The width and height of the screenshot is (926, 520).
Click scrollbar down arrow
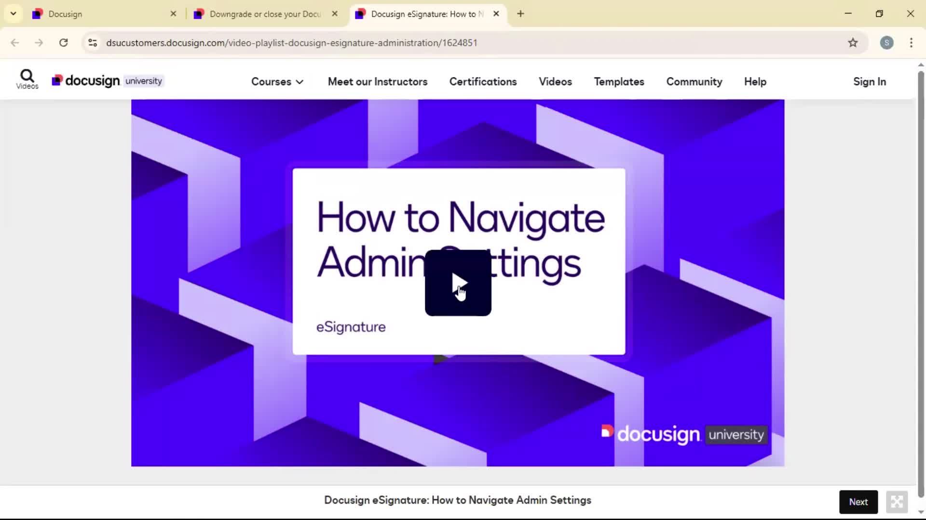[921, 512]
